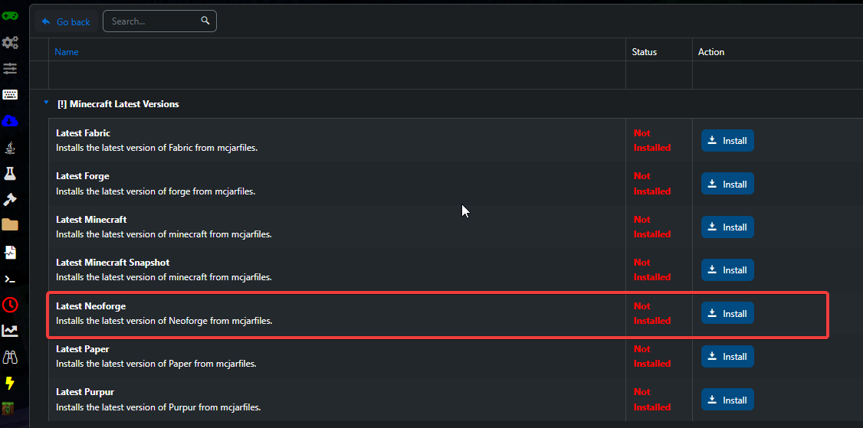
Task: Click the yellow lightning bolt icon
Action: tap(10, 383)
